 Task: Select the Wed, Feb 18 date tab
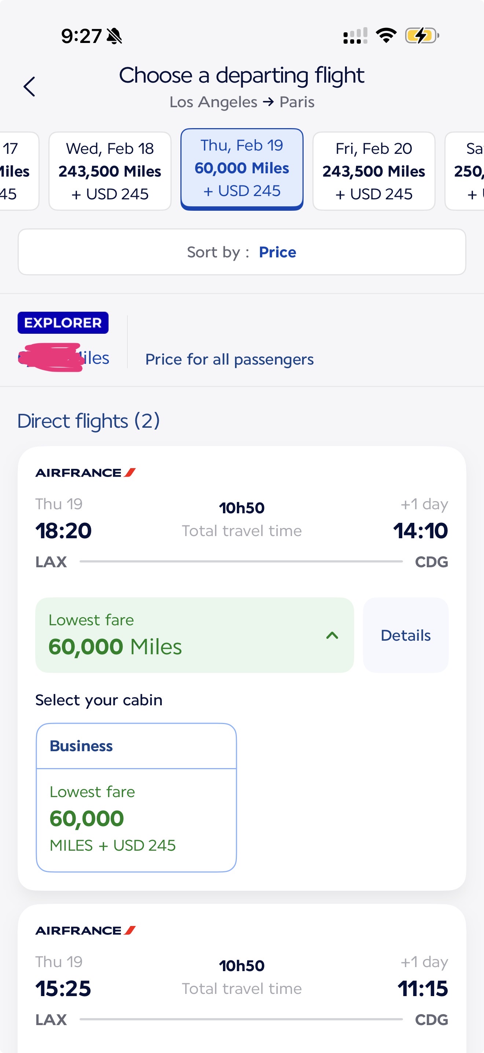click(x=110, y=171)
